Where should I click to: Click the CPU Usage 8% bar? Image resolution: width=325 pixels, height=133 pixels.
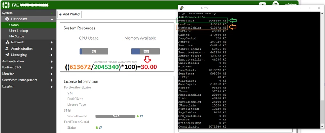coord(94,51)
